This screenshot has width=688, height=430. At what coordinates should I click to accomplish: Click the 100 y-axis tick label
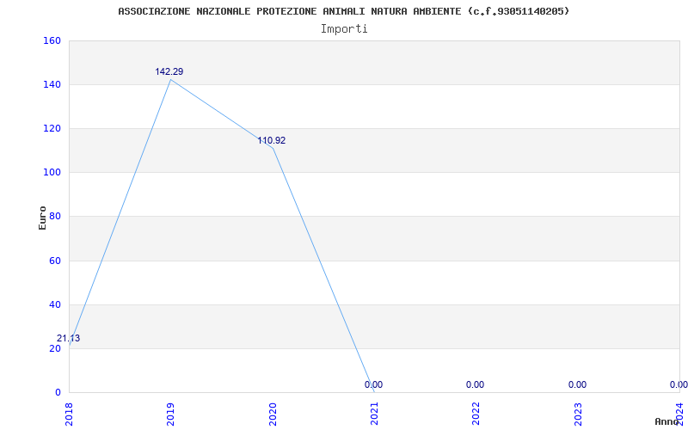click(52, 173)
